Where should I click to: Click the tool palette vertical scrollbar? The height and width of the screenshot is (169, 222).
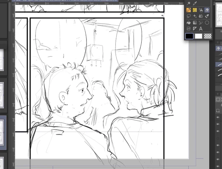212,14
